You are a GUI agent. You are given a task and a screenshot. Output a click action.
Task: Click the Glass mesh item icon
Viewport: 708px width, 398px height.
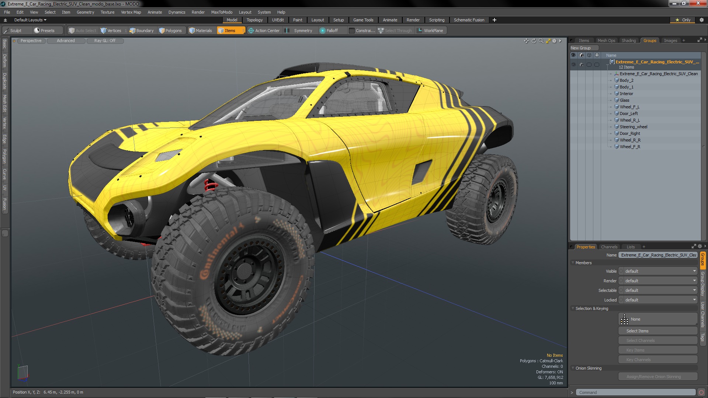click(617, 100)
